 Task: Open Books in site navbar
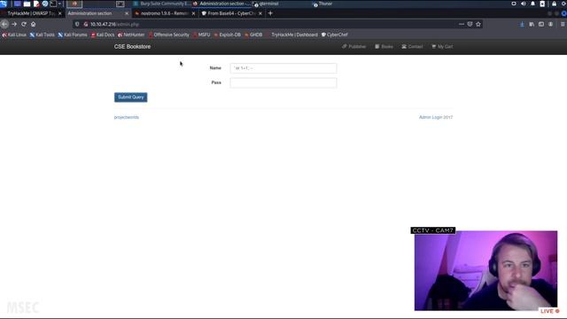click(384, 47)
